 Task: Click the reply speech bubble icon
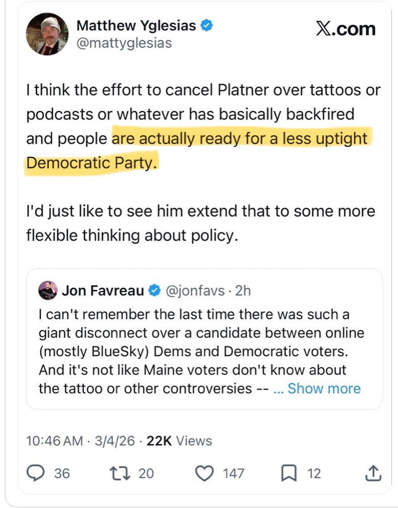point(35,473)
